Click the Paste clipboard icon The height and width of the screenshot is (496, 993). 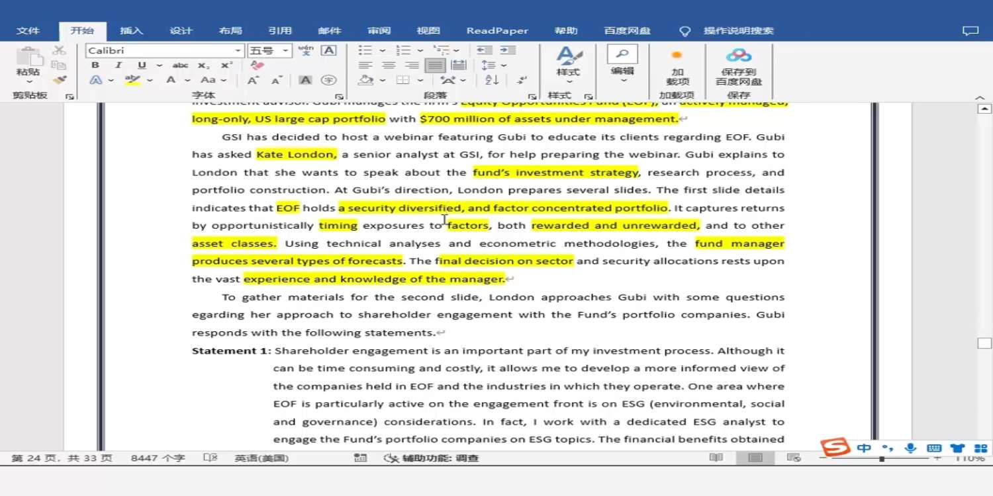tap(28, 58)
